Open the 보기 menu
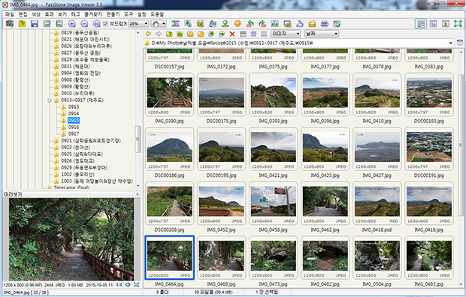Image resolution: width=466 pixels, height=297 pixels. click(x=62, y=14)
